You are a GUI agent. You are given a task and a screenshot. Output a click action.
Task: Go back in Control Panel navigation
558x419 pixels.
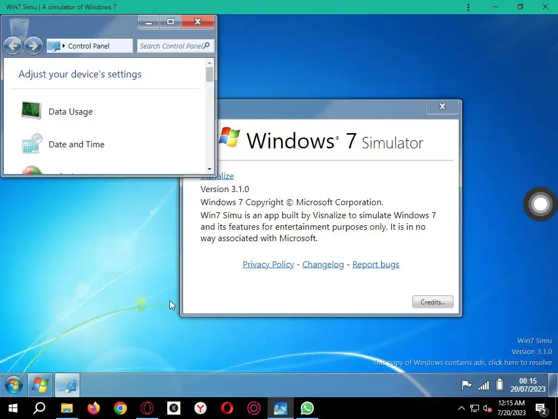click(x=13, y=46)
